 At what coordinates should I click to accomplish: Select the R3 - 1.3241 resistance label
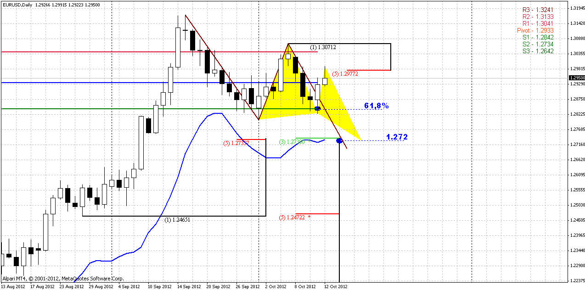(x=538, y=10)
